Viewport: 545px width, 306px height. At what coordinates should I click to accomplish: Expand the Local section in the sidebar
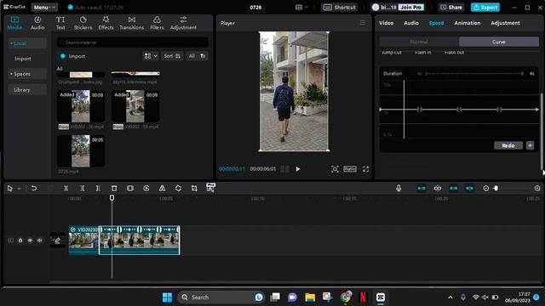[x=27, y=43]
